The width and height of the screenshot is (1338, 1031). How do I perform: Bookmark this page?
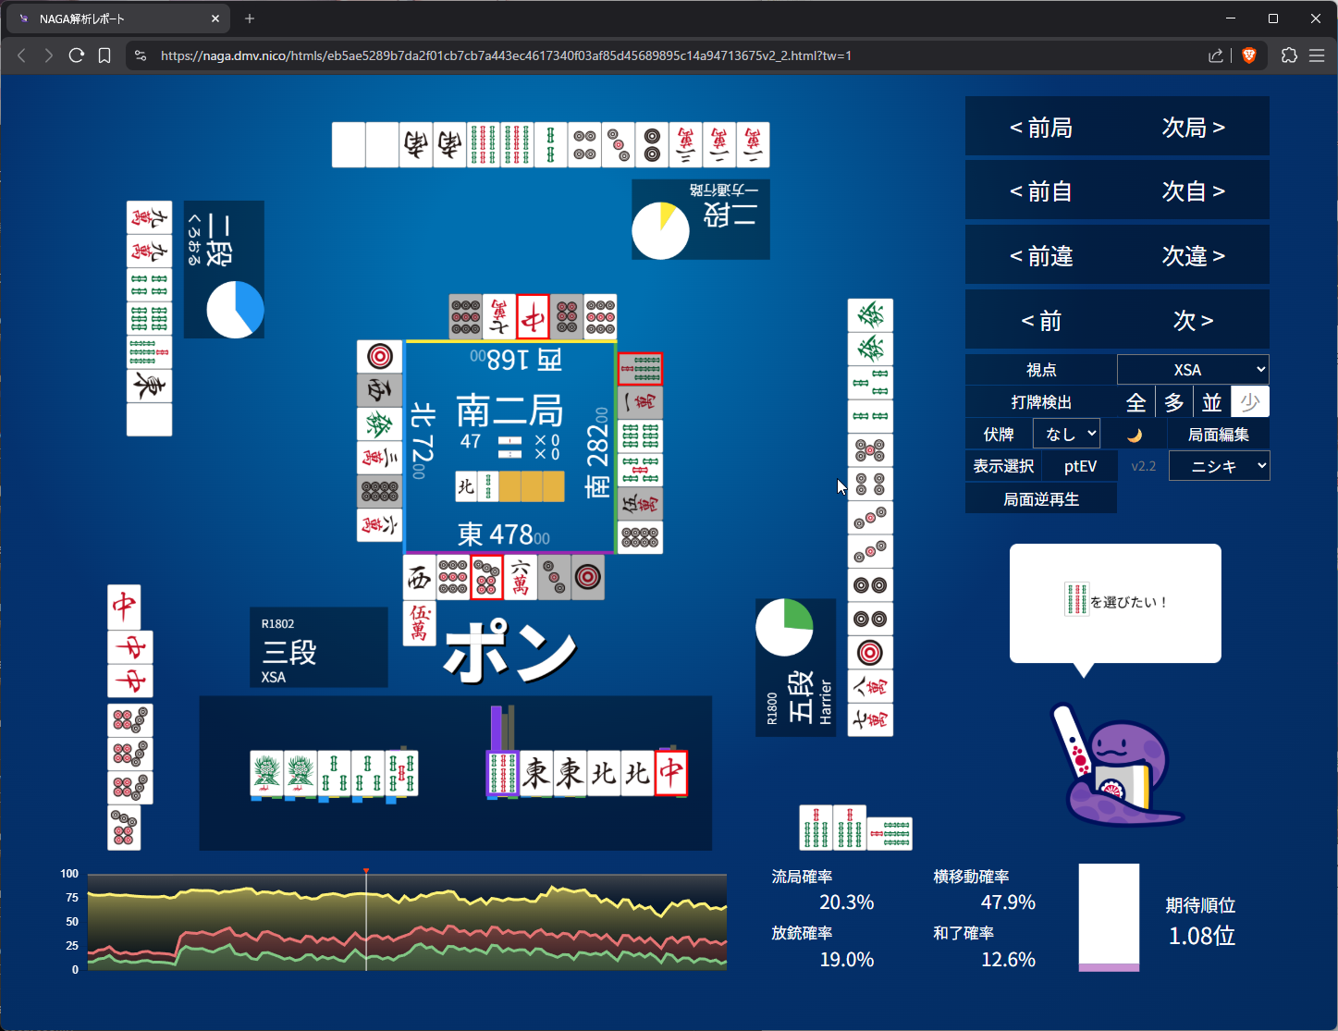tap(104, 55)
